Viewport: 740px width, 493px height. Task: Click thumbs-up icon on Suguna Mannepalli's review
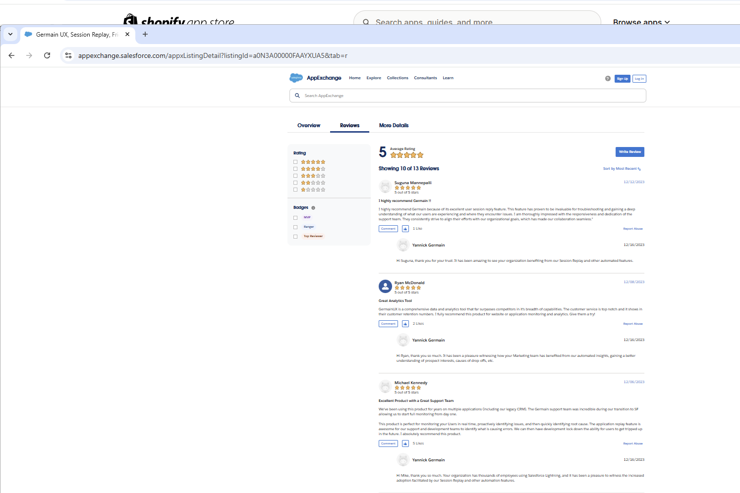point(405,229)
